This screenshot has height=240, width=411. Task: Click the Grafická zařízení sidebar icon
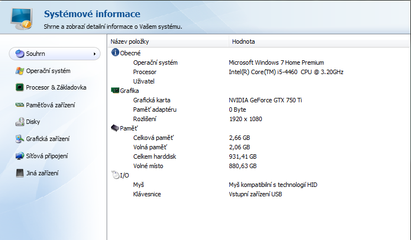[x=20, y=139]
